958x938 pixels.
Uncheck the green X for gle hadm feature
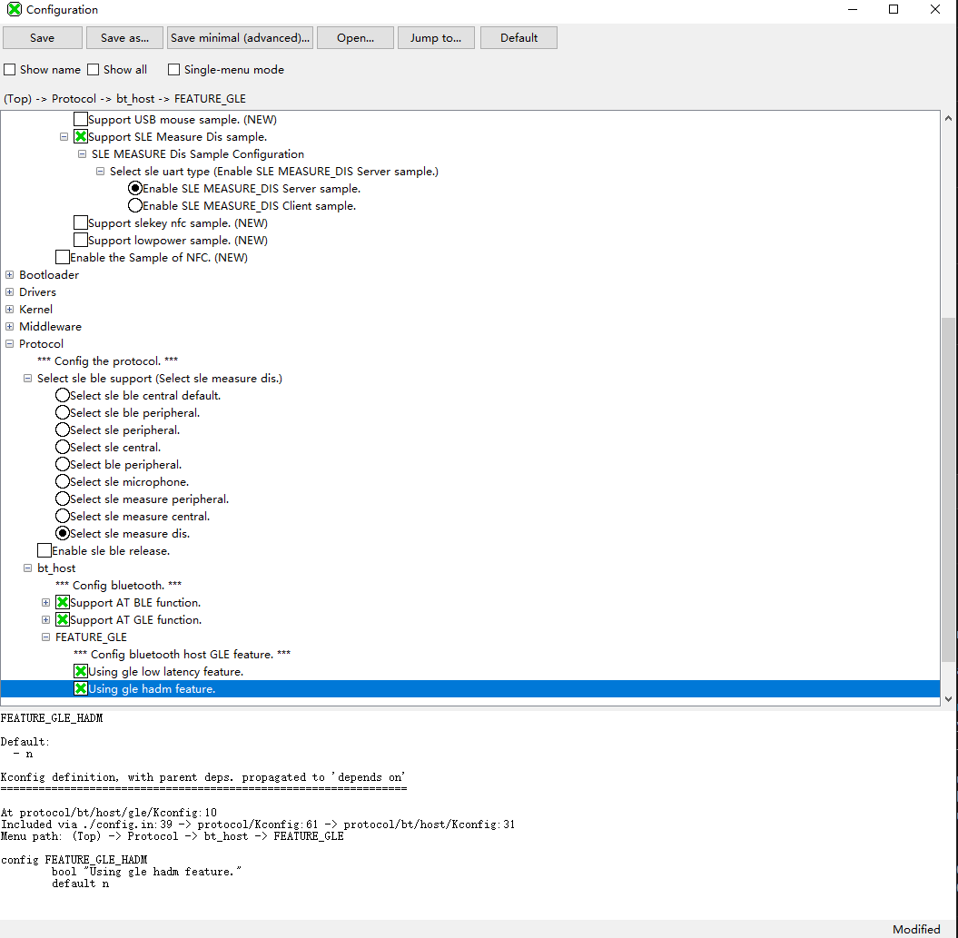(81, 689)
